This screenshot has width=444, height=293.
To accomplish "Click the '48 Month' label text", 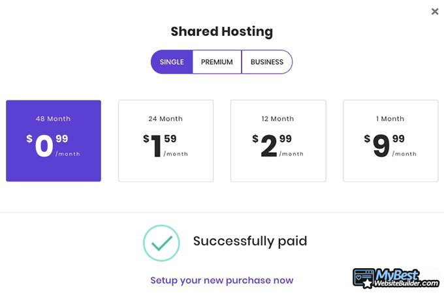I will tap(54, 119).
